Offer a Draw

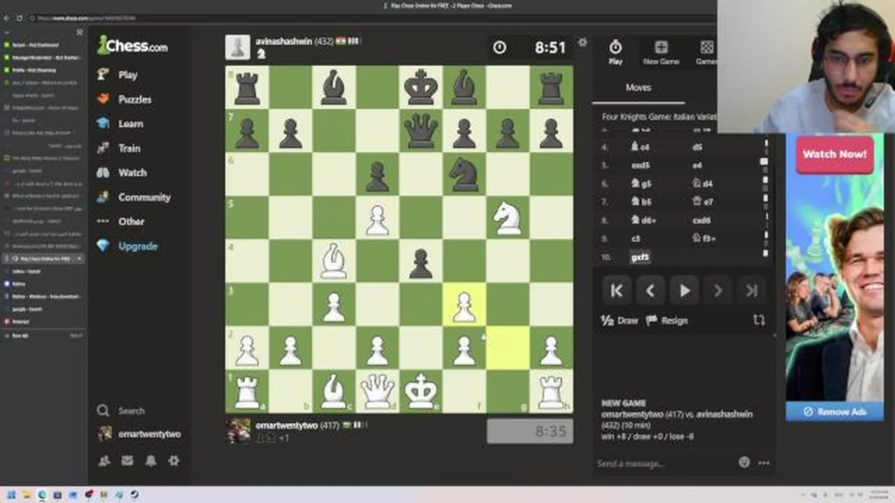620,321
